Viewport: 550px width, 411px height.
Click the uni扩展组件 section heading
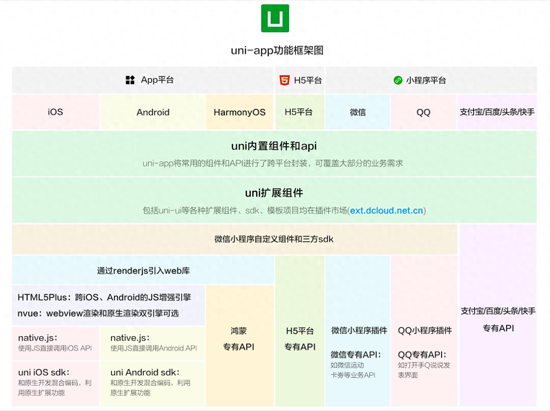pos(275,192)
